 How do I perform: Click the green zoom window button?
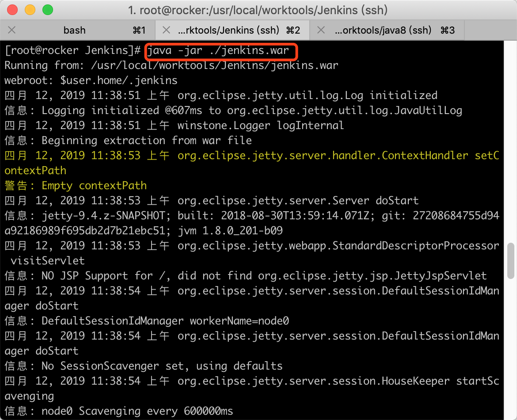(48, 10)
